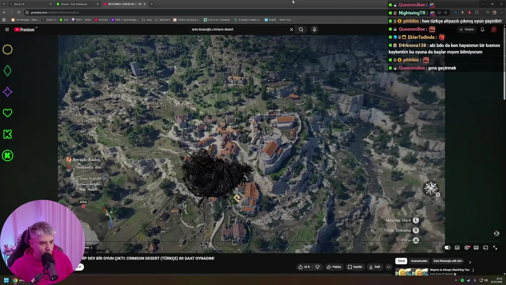Viewport: 506px width, 285px height.
Task: Start voice search with the microphone icon
Action: 314,29
